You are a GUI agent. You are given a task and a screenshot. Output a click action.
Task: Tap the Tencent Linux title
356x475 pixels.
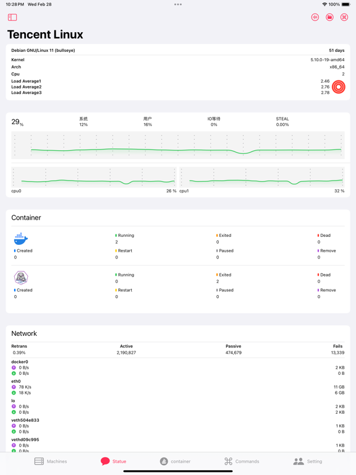pos(45,35)
